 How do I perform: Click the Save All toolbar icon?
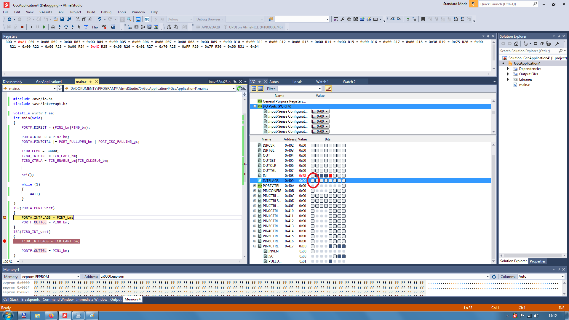69,19
